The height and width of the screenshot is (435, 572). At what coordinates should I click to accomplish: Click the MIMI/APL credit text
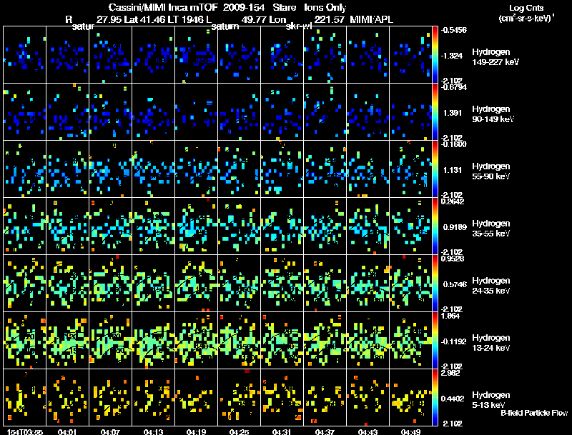pyautogui.click(x=371, y=19)
